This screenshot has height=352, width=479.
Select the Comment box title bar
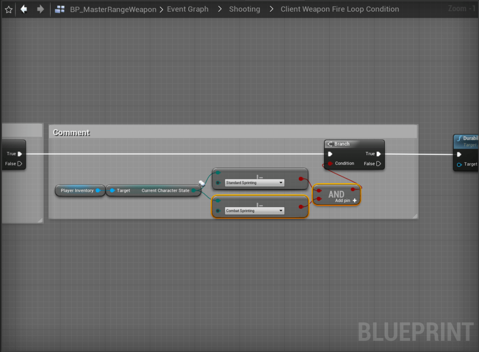coord(233,132)
